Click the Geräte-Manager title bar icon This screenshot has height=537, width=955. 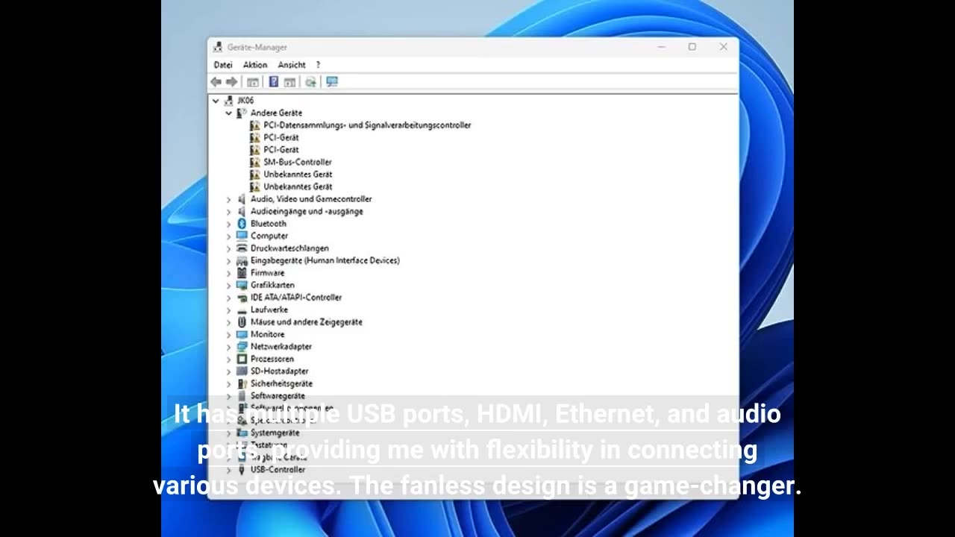coord(218,47)
